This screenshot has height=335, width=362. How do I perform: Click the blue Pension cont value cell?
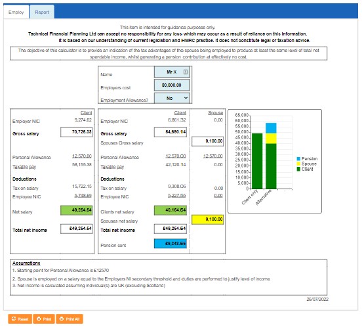pyautogui.click(x=171, y=244)
